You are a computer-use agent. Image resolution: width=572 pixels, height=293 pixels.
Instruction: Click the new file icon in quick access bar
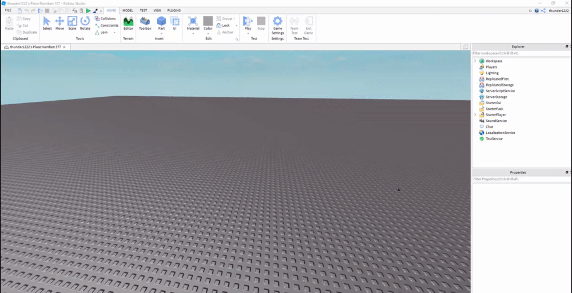click(19, 10)
